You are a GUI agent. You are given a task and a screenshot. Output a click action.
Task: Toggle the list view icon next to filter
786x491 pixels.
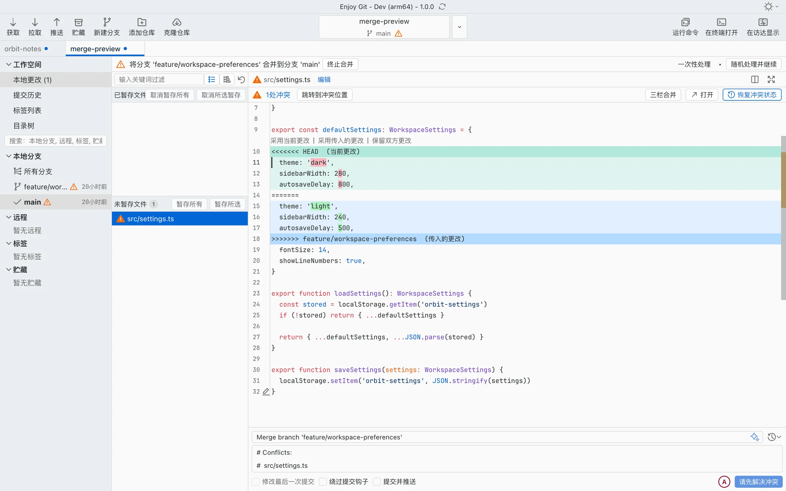[x=212, y=79]
